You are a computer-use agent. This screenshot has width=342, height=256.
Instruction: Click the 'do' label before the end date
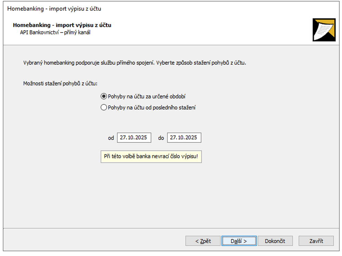[161, 138]
